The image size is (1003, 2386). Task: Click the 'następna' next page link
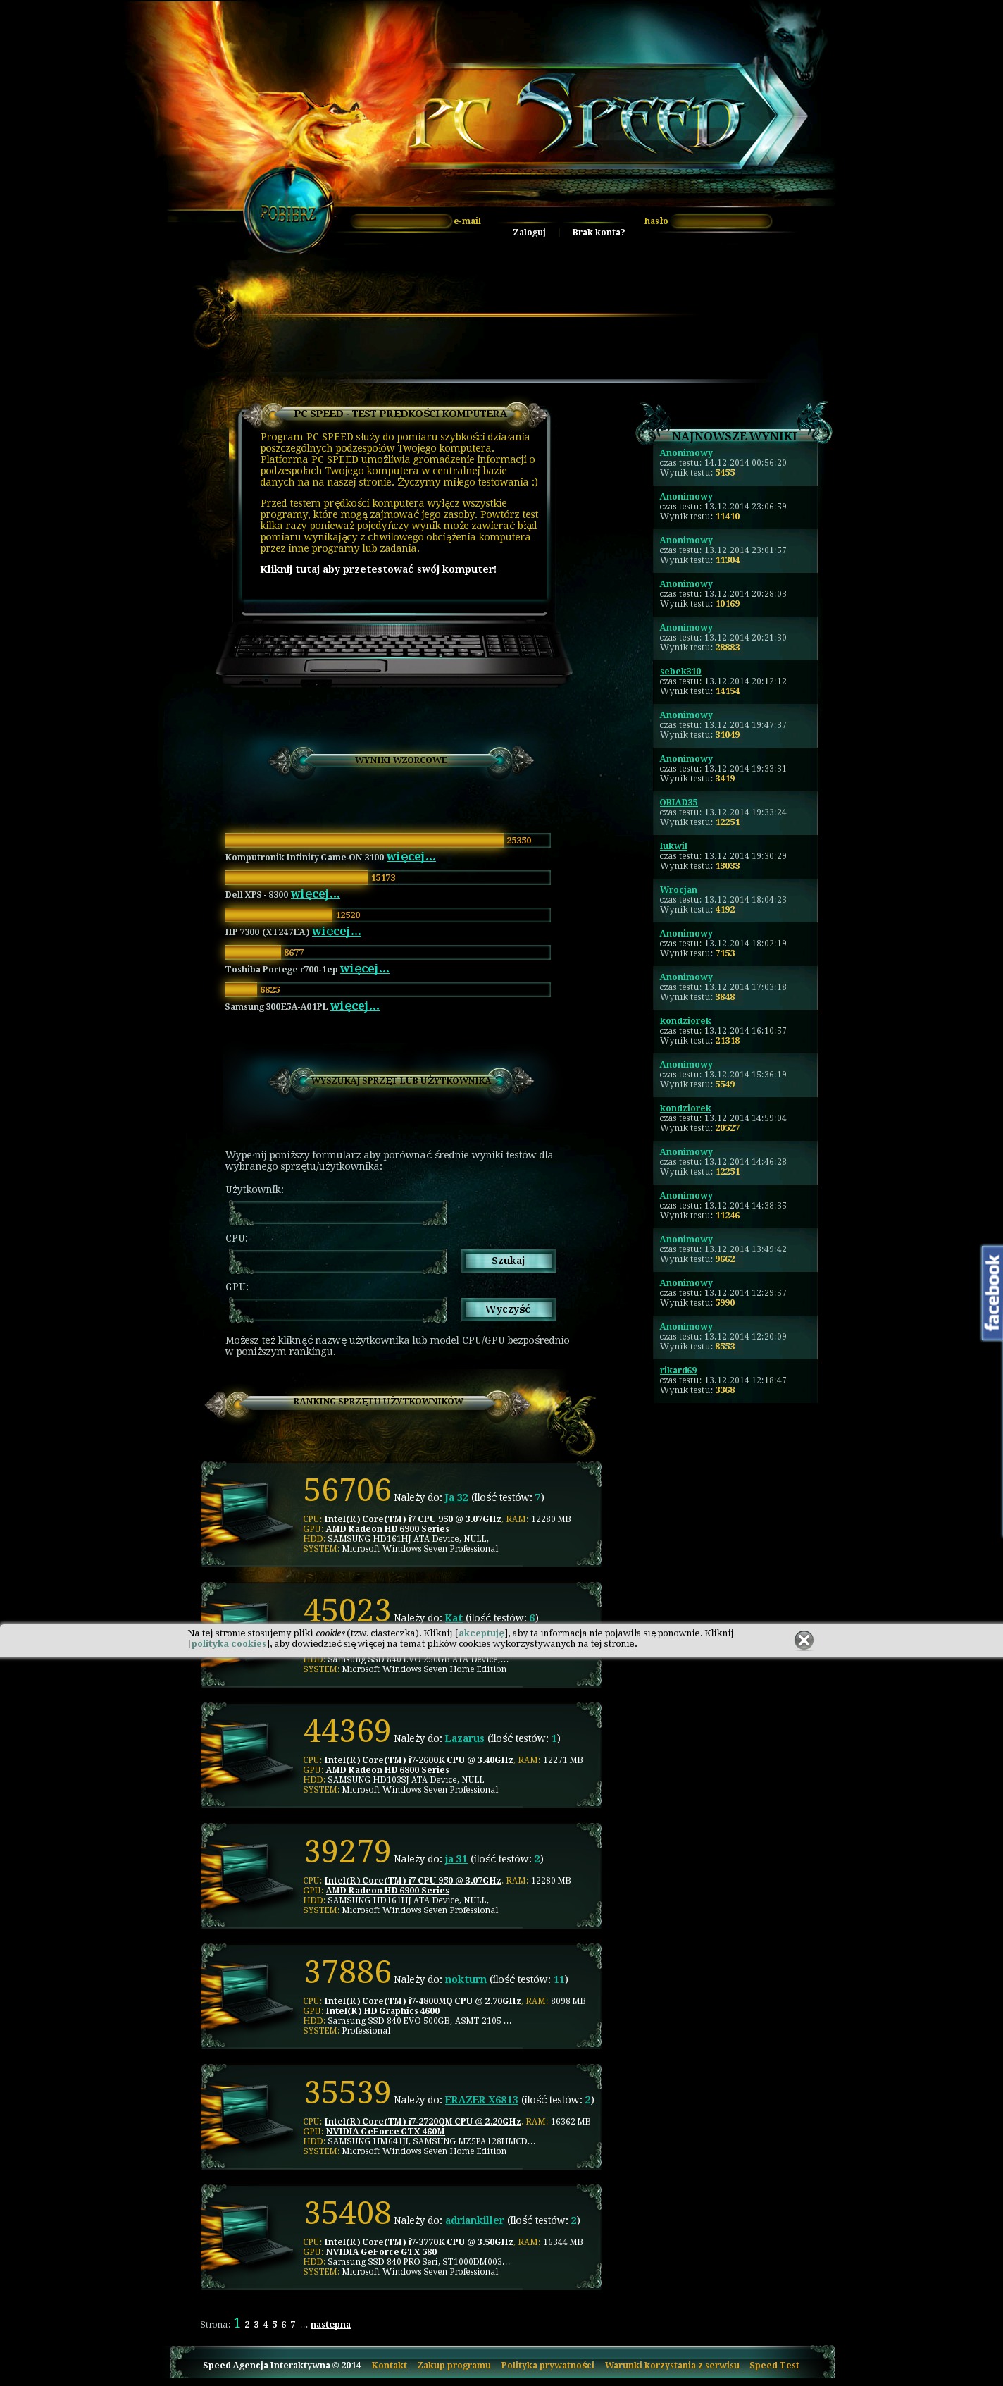click(x=330, y=2324)
